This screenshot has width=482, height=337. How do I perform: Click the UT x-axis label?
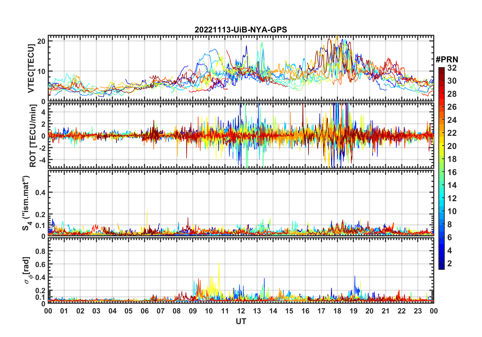click(241, 321)
